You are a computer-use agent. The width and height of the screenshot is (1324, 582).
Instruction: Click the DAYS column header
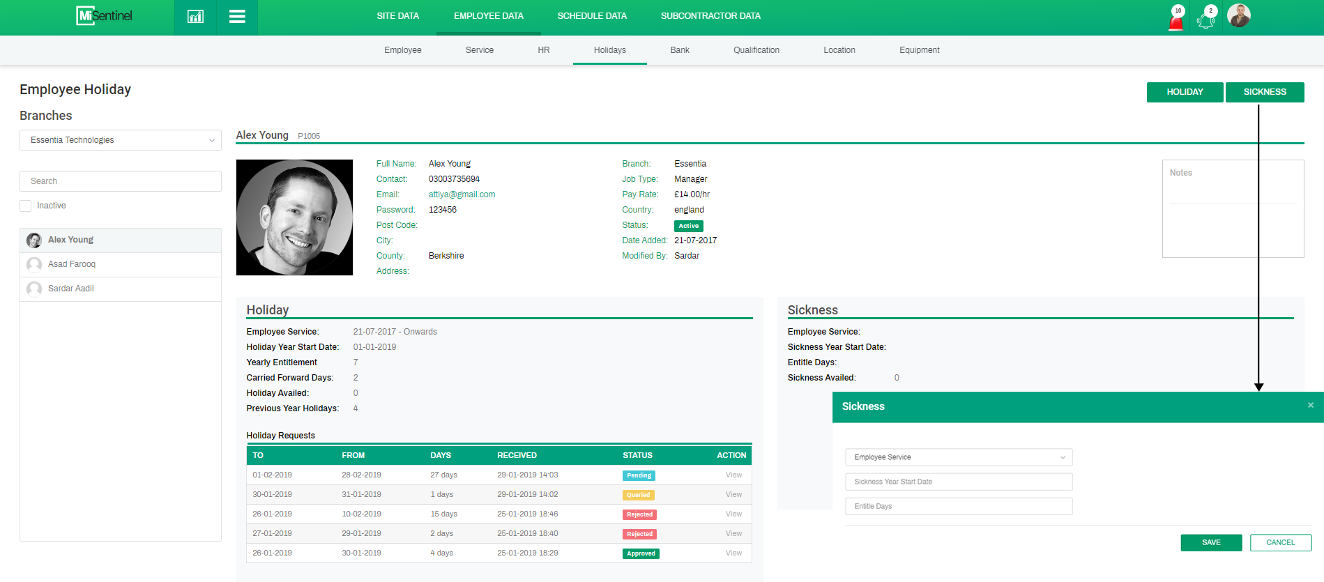click(441, 455)
